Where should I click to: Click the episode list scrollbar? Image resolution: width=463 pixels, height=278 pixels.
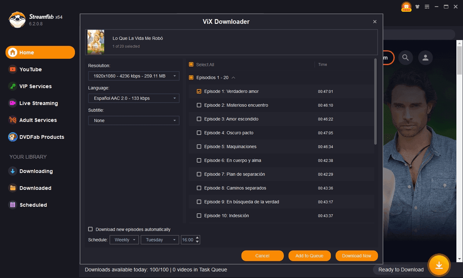pos(375,102)
